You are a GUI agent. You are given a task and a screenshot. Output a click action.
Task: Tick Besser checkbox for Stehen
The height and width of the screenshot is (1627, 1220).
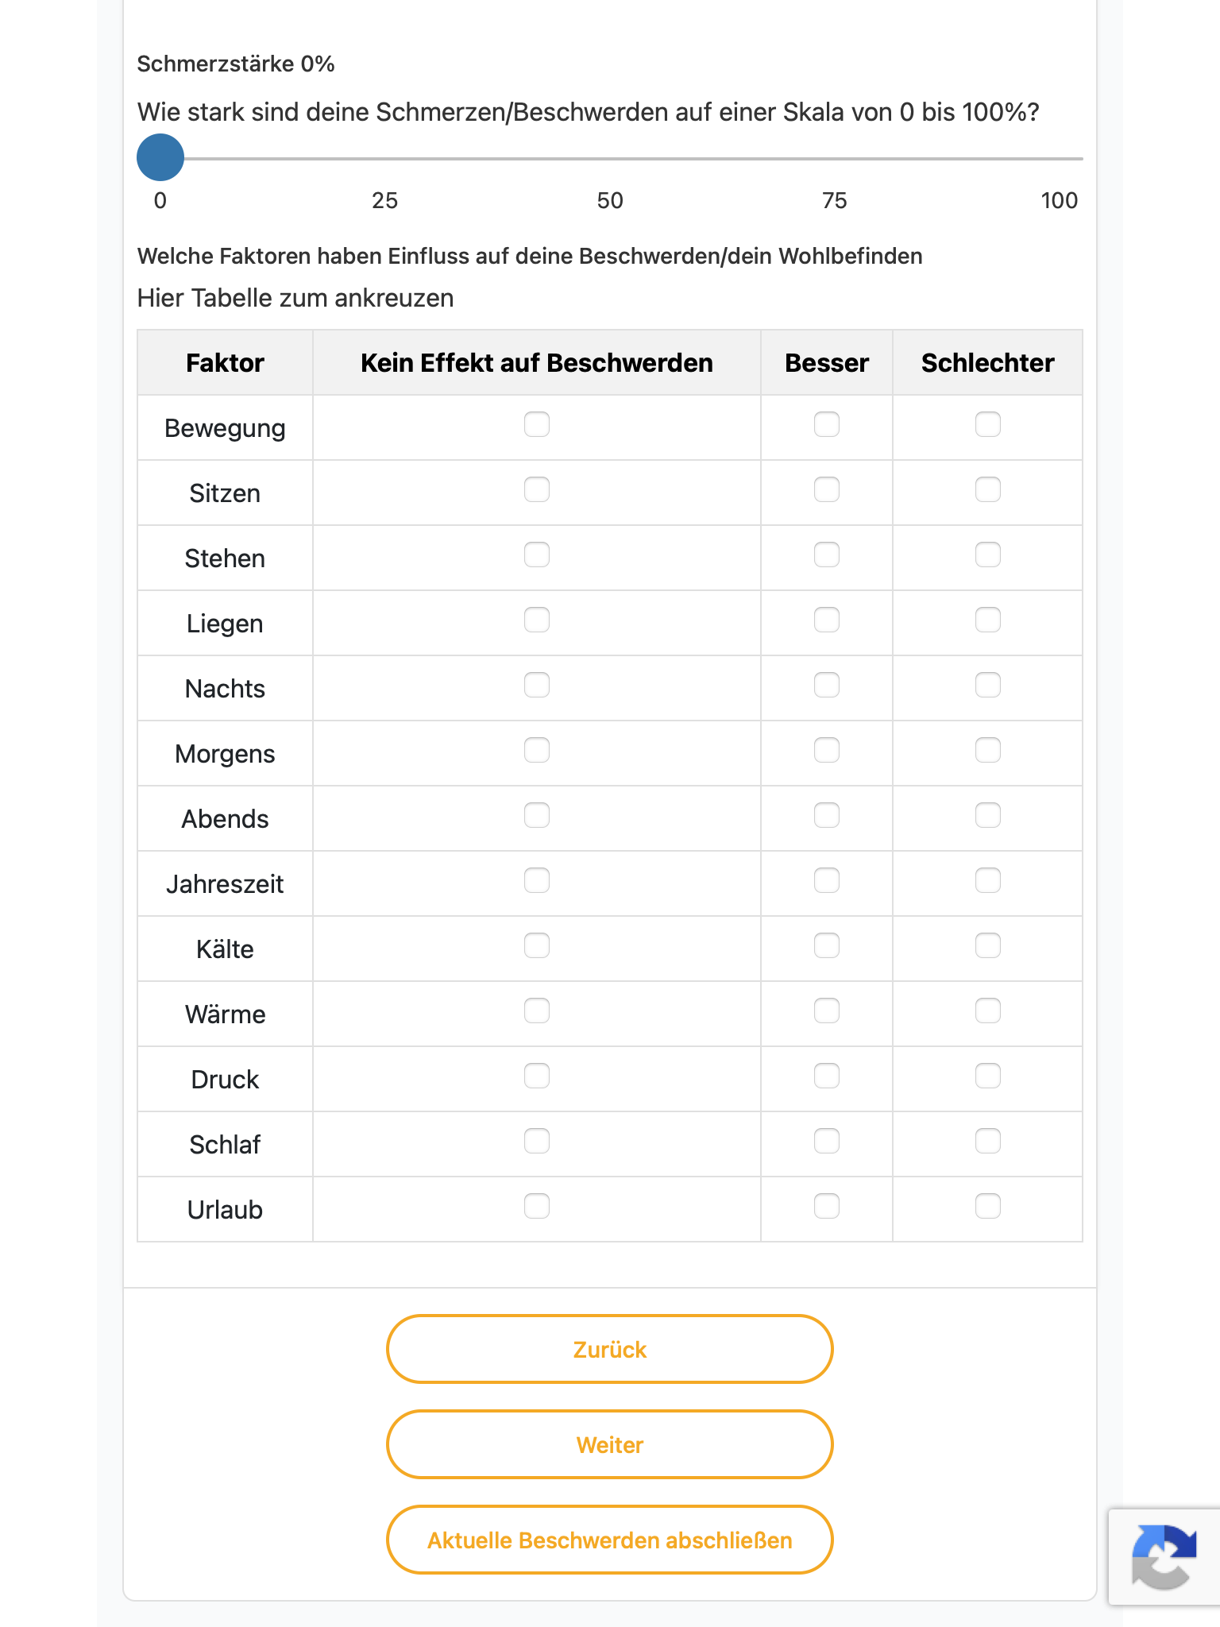tap(827, 555)
